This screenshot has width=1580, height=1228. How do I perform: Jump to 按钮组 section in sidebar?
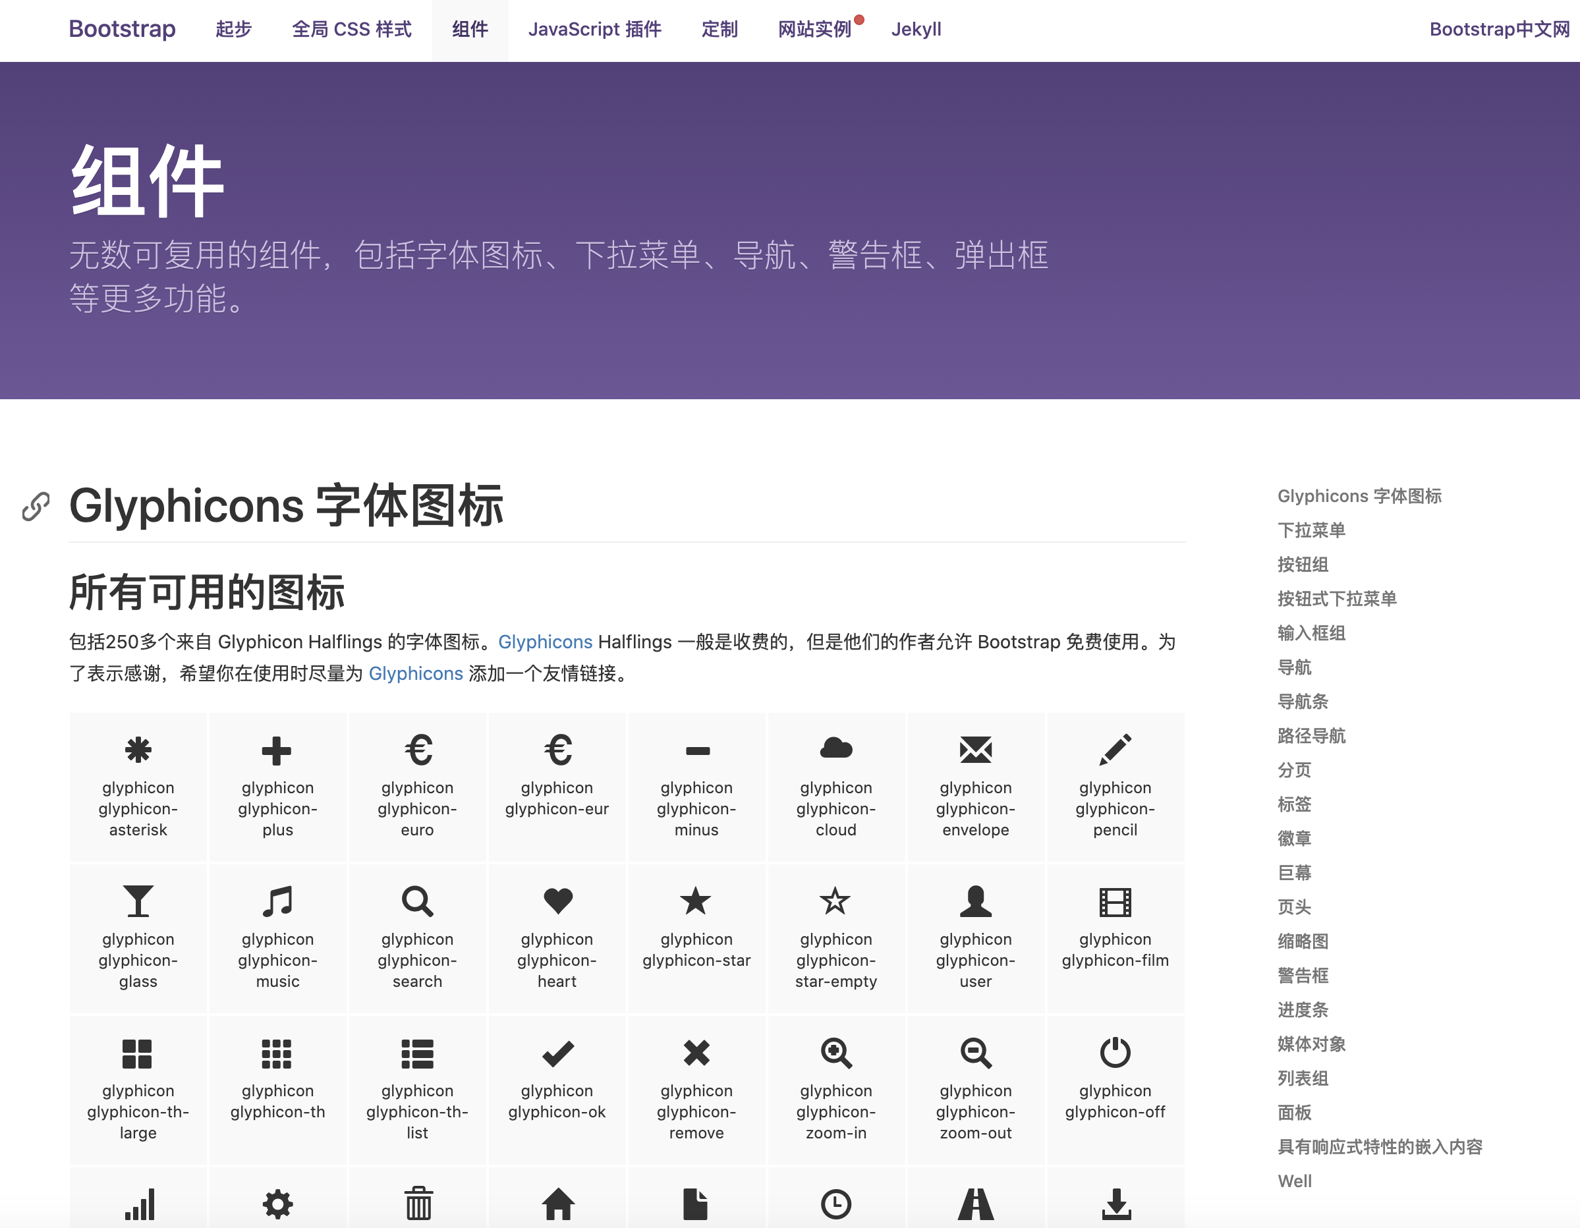[1302, 564]
